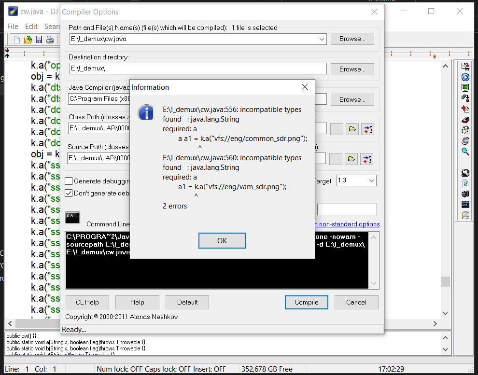Click the Destination directory input field
Image resolution: width=478 pixels, height=375 pixels.
coord(198,69)
